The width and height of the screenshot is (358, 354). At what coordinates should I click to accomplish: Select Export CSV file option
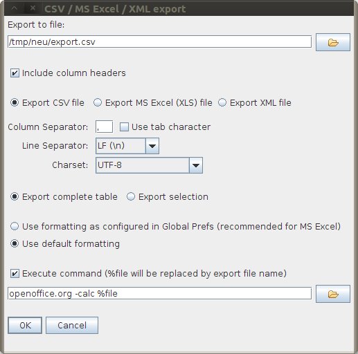(x=15, y=102)
